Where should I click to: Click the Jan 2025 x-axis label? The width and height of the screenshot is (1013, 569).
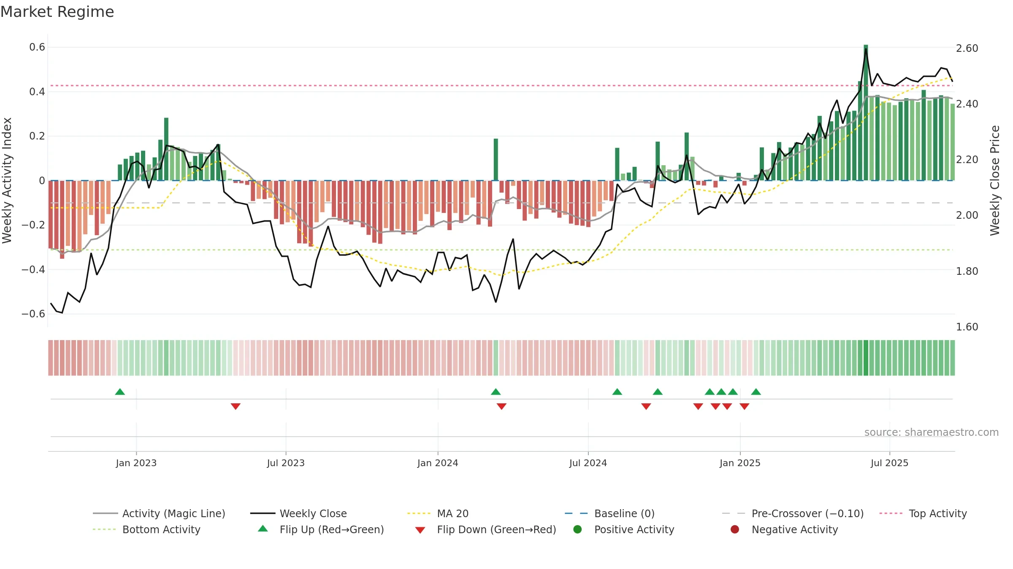click(740, 463)
